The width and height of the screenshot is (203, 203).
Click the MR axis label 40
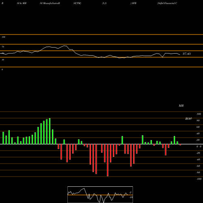tap(198, 134)
